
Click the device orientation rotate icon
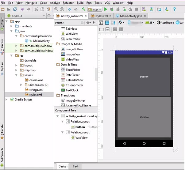(121, 22)
